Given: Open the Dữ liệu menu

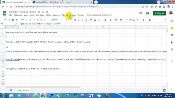Looking at the screenshot, I should tap(48, 15).
